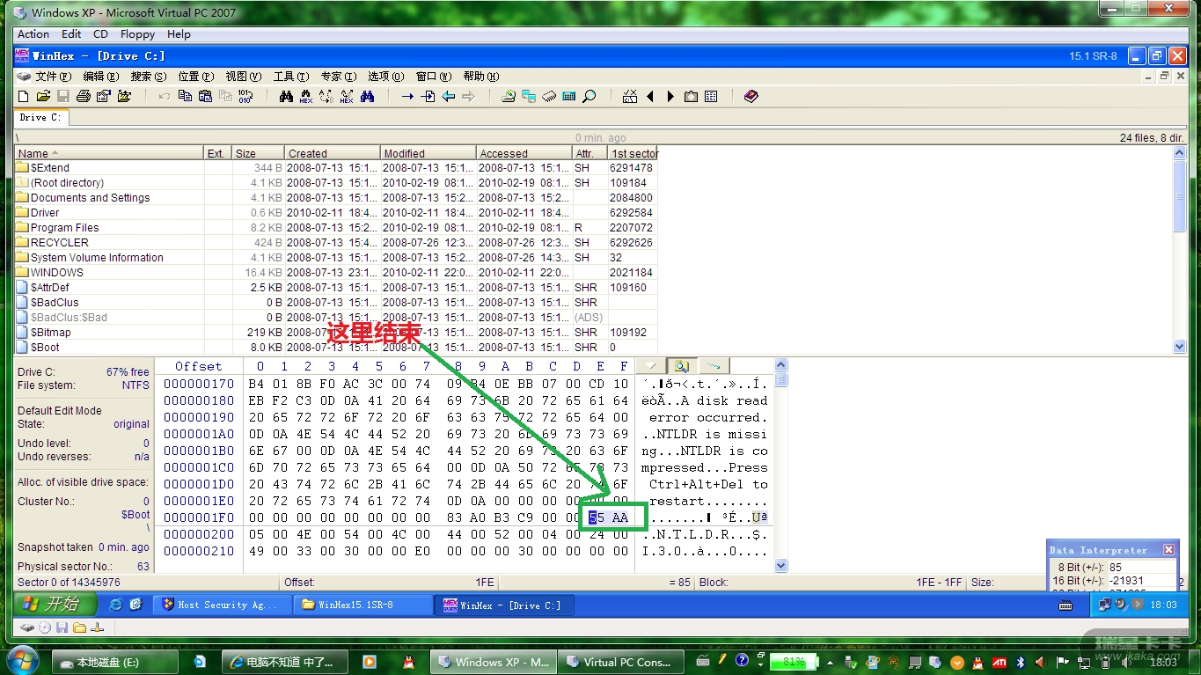Click the Replace Hex Values icon
The width and height of the screenshot is (1201, 675).
tap(347, 96)
